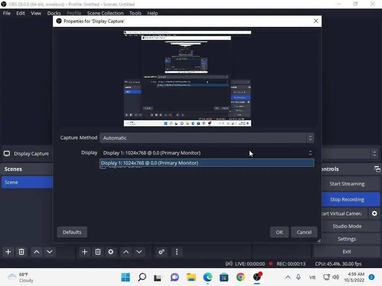This screenshot has height=286, width=382.
Task: Select the Scene item in Scenes list
Action: point(27,182)
